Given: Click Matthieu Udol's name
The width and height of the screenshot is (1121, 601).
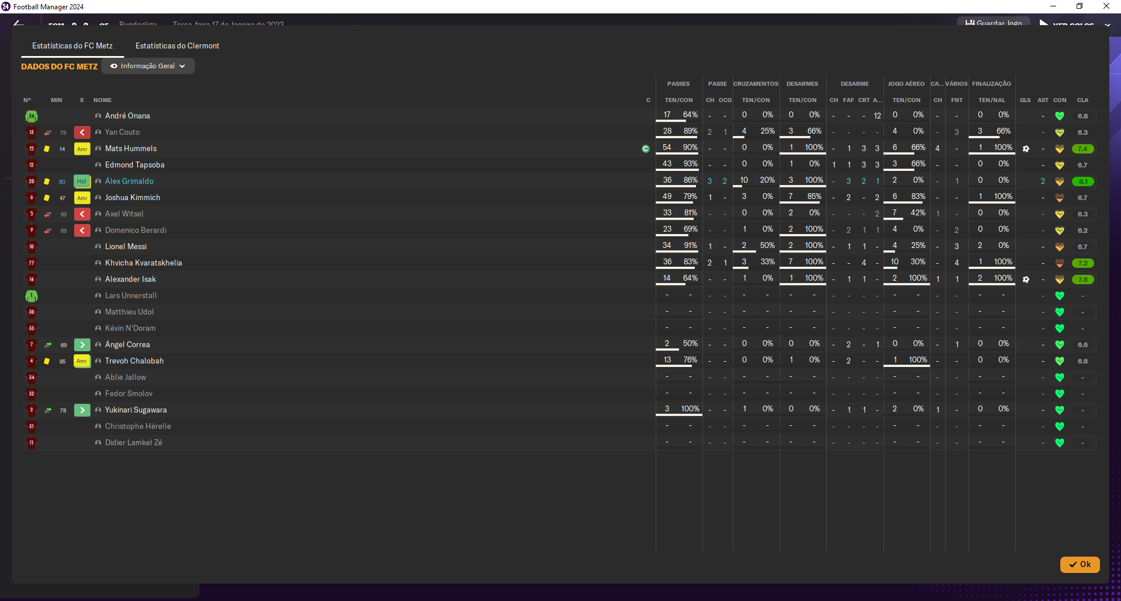Looking at the screenshot, I should click(x=129, y=312).
